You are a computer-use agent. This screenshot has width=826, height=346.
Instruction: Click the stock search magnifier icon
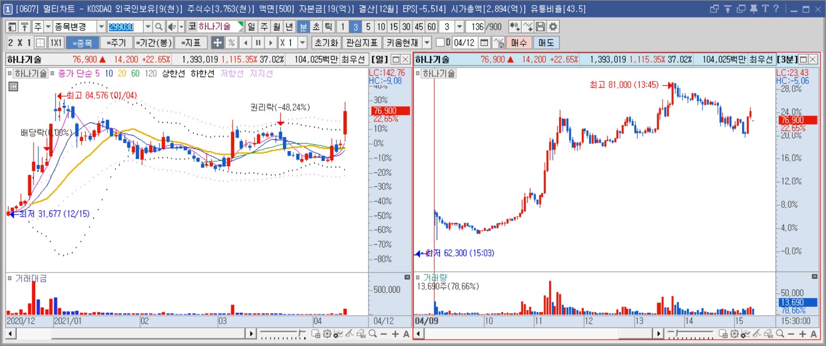point(159,27)
